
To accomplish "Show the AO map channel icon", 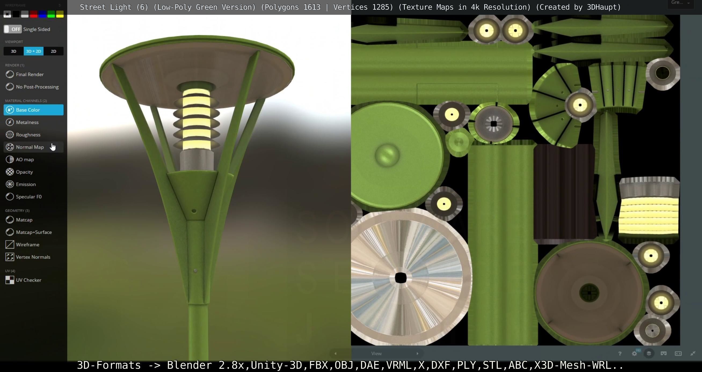I will [10, 159].
